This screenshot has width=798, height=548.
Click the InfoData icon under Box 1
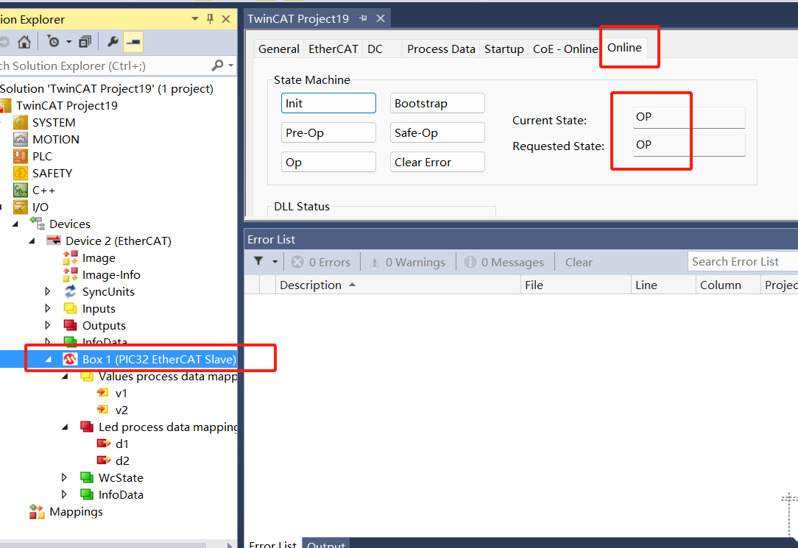click(87, 494)
